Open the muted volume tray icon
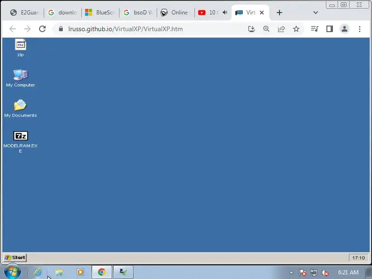372x279 pixels. tap(325, 272)
